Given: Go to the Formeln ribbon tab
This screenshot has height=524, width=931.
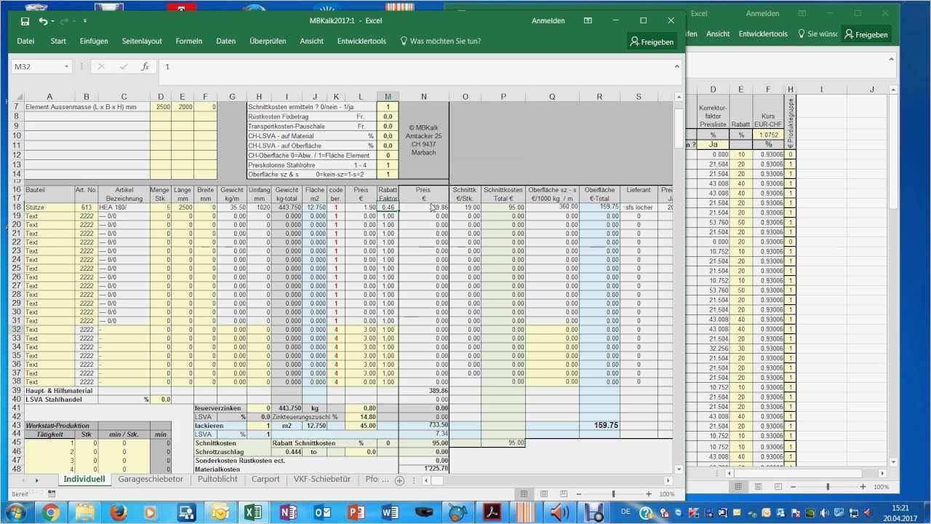Looking at the screenshot, I should coord(189,41).
